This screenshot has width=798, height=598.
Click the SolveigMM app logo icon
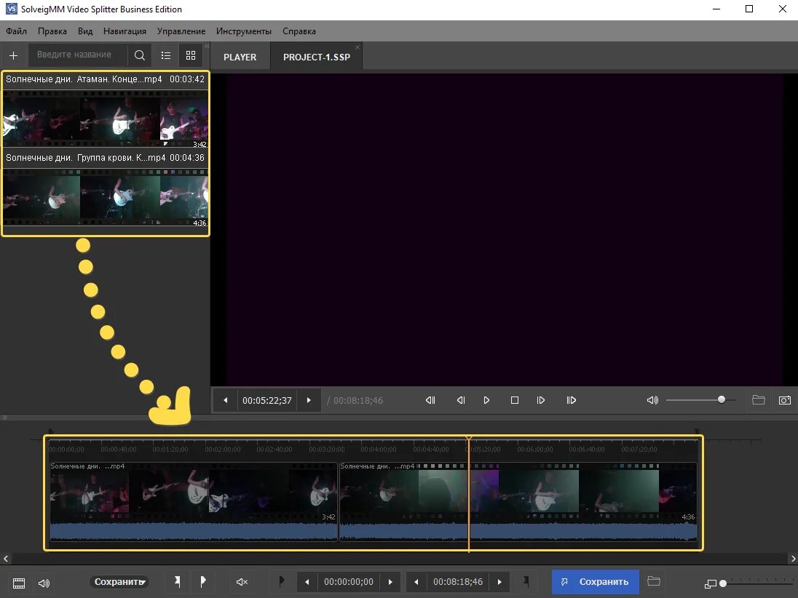click(11, 9)
